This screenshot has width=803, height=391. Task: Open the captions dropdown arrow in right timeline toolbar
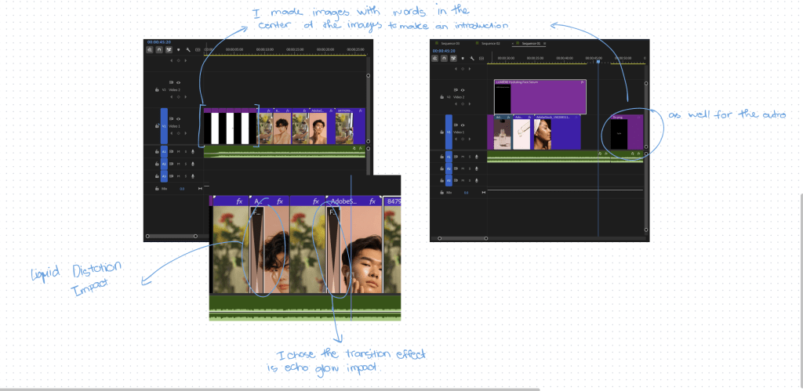coord(481,57)
